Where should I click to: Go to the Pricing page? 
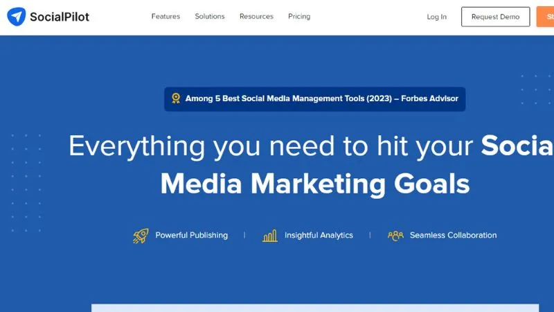[299, 16]
